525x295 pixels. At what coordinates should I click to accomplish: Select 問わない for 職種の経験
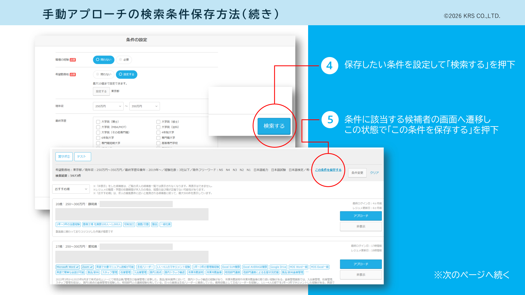pos(104,60)
